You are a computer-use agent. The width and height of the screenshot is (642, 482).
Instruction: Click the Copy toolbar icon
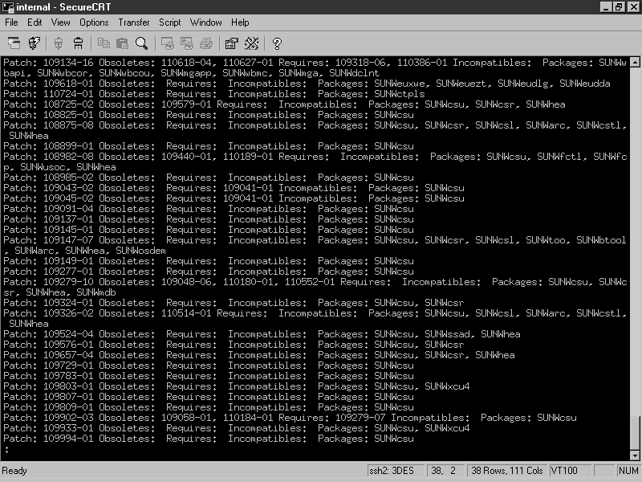[x=104, y=43]
